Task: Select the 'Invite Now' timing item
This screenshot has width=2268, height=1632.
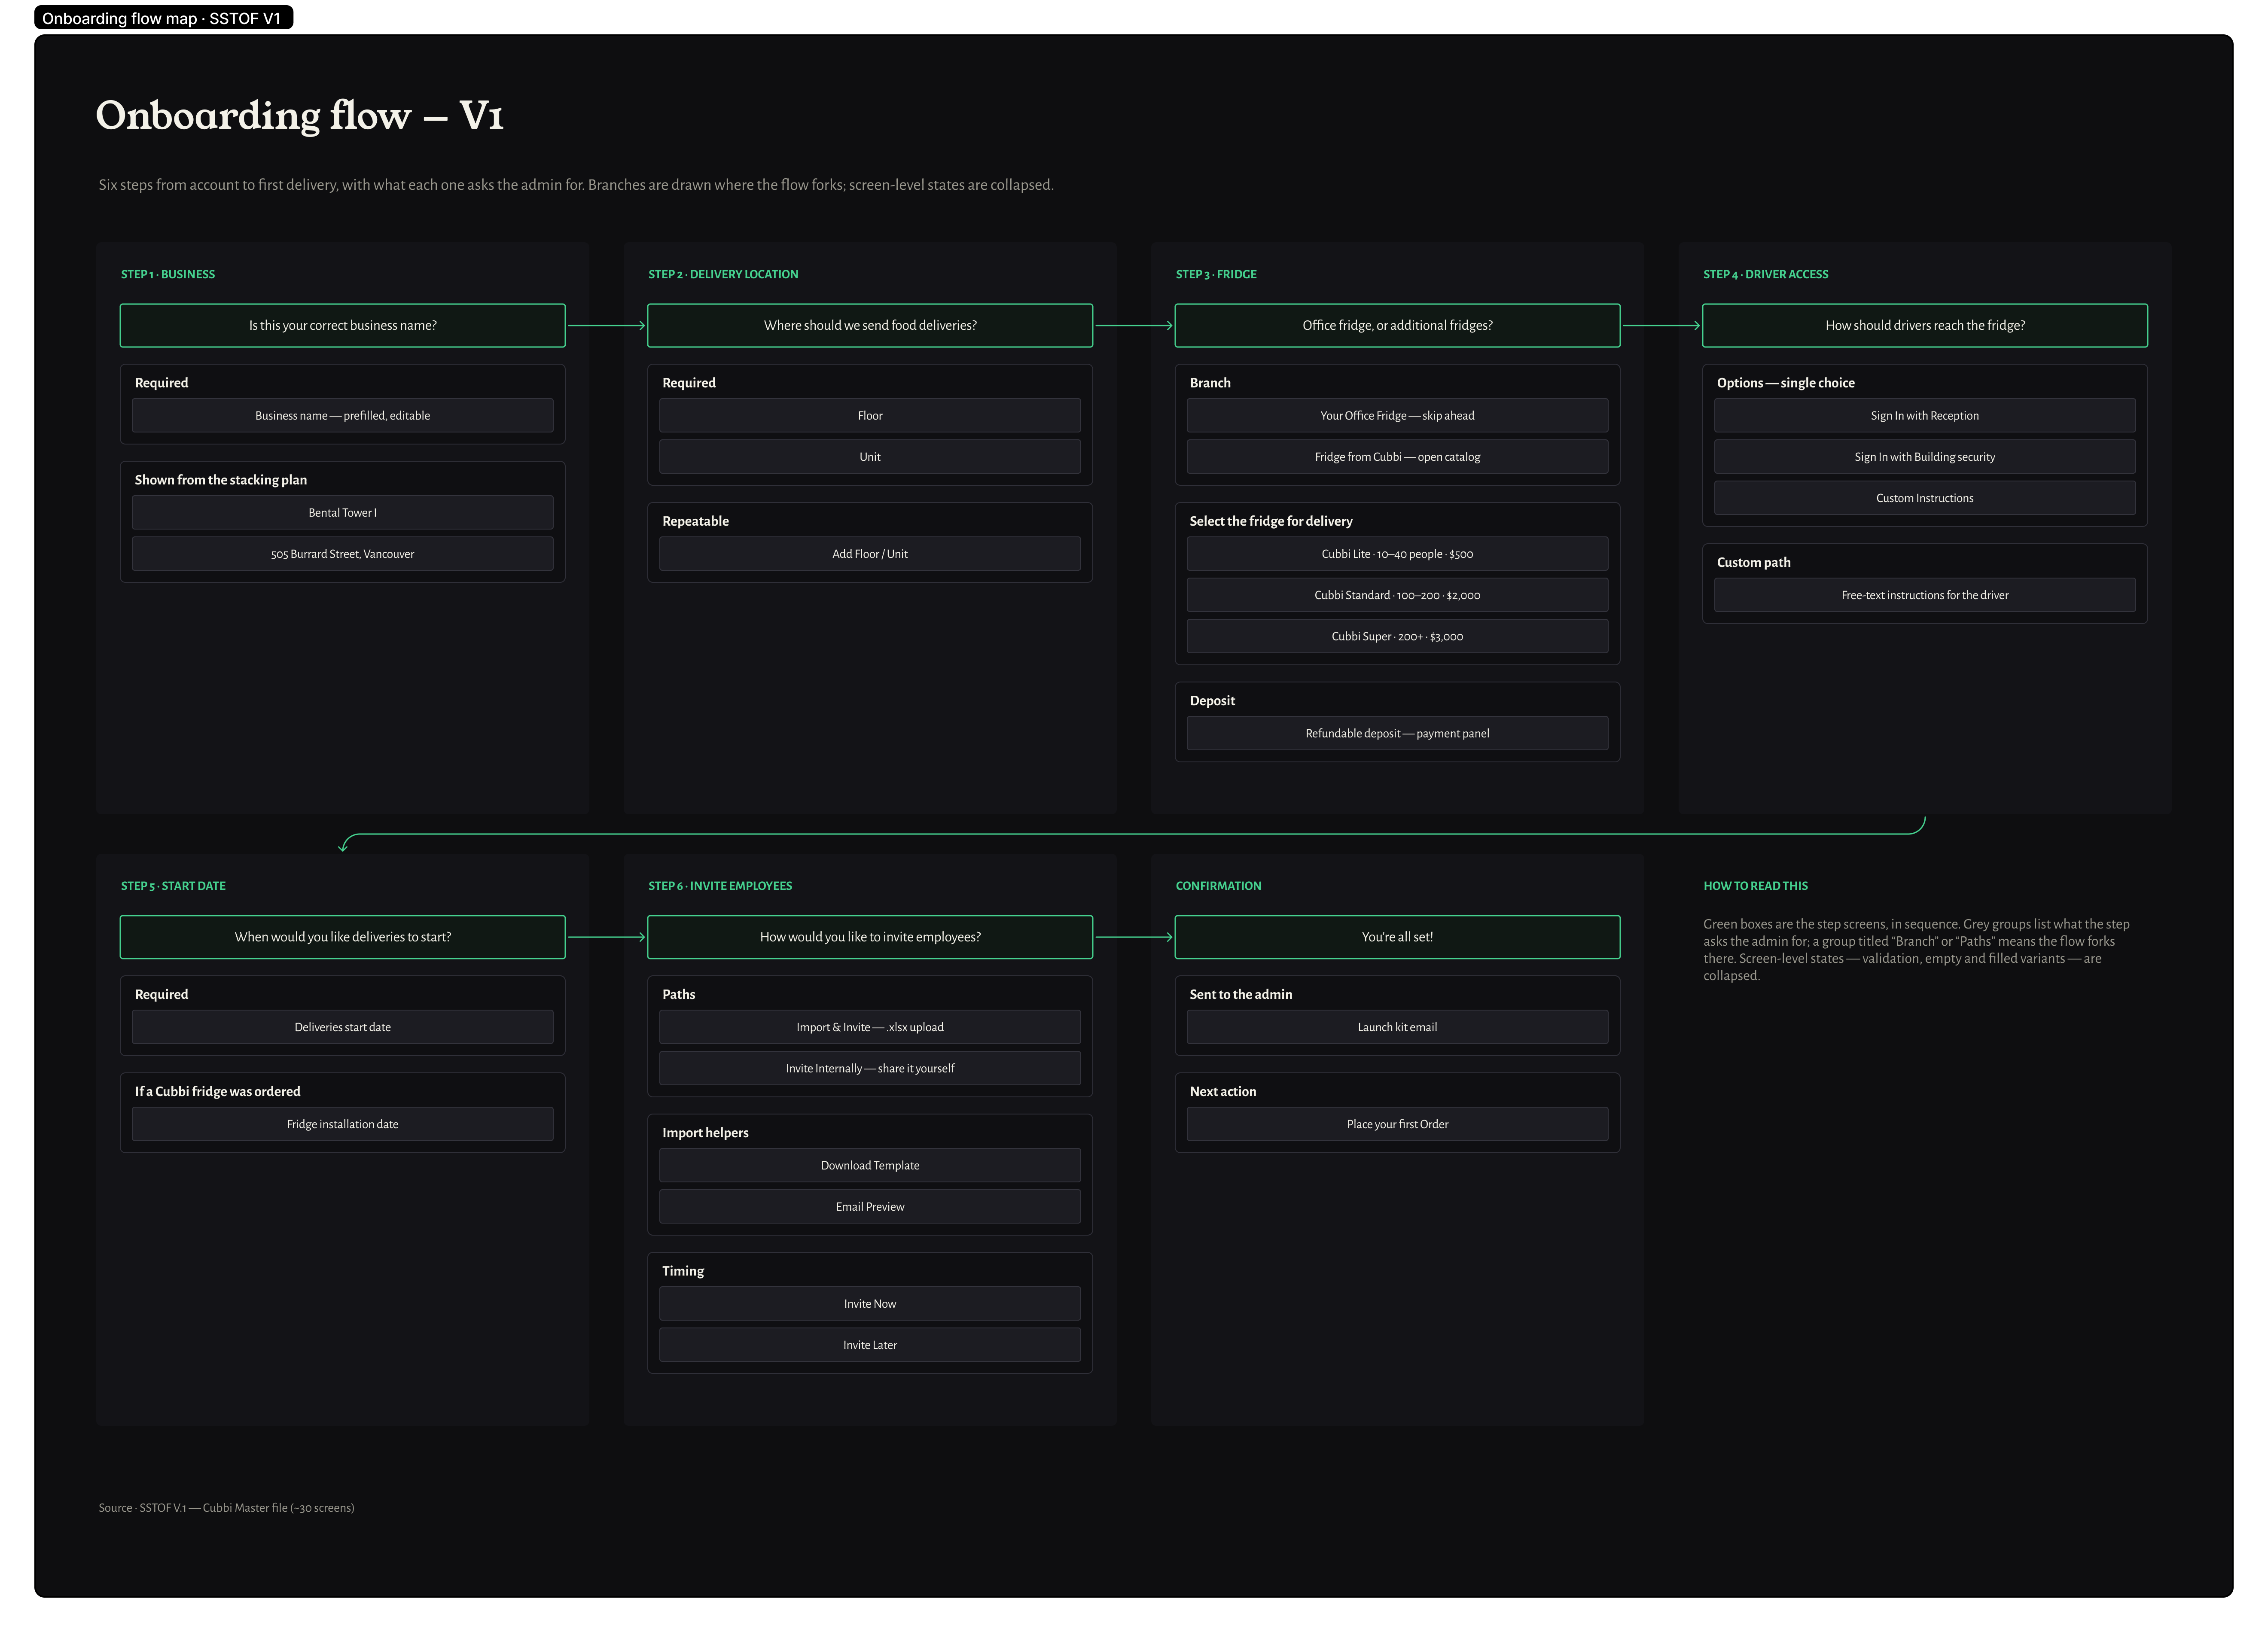Action: point(870,1304)
